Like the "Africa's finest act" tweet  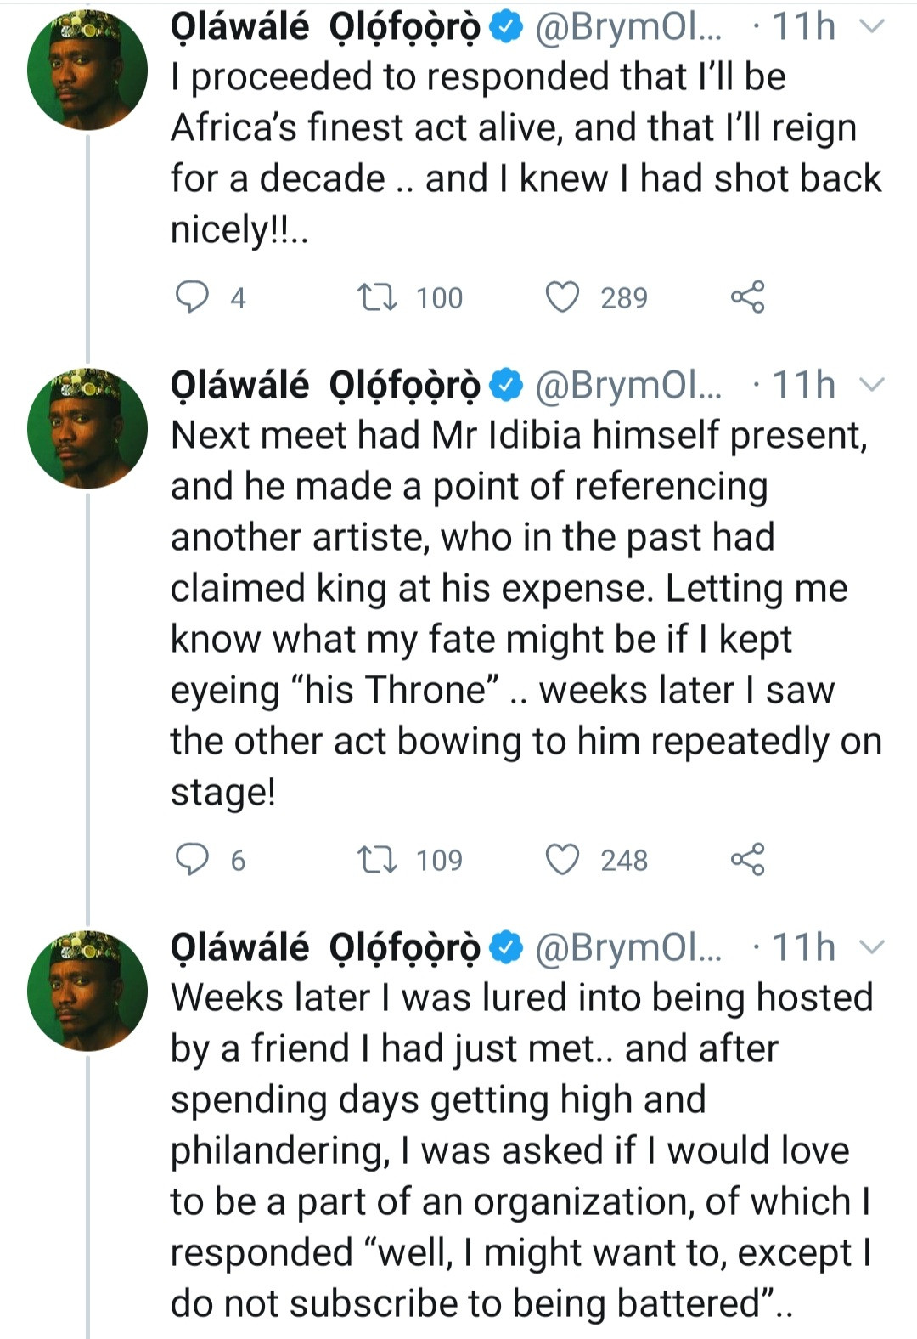point(562,297)
